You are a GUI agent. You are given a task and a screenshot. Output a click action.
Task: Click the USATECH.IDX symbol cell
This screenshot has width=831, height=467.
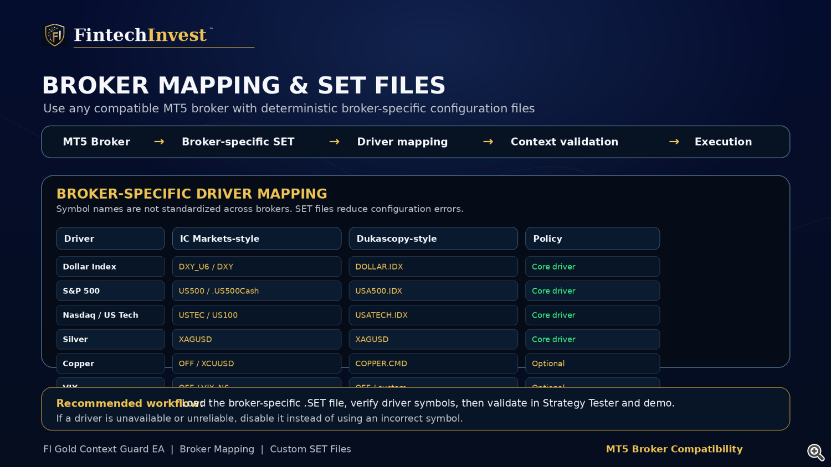pos(433,315)
